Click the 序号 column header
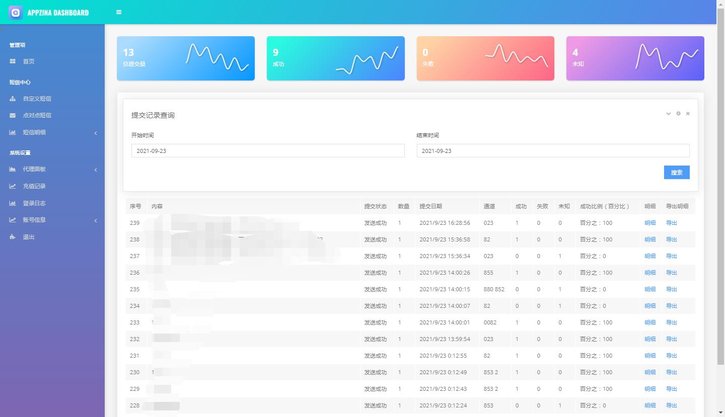The image size is (725, 417). [x=135, y=206]
